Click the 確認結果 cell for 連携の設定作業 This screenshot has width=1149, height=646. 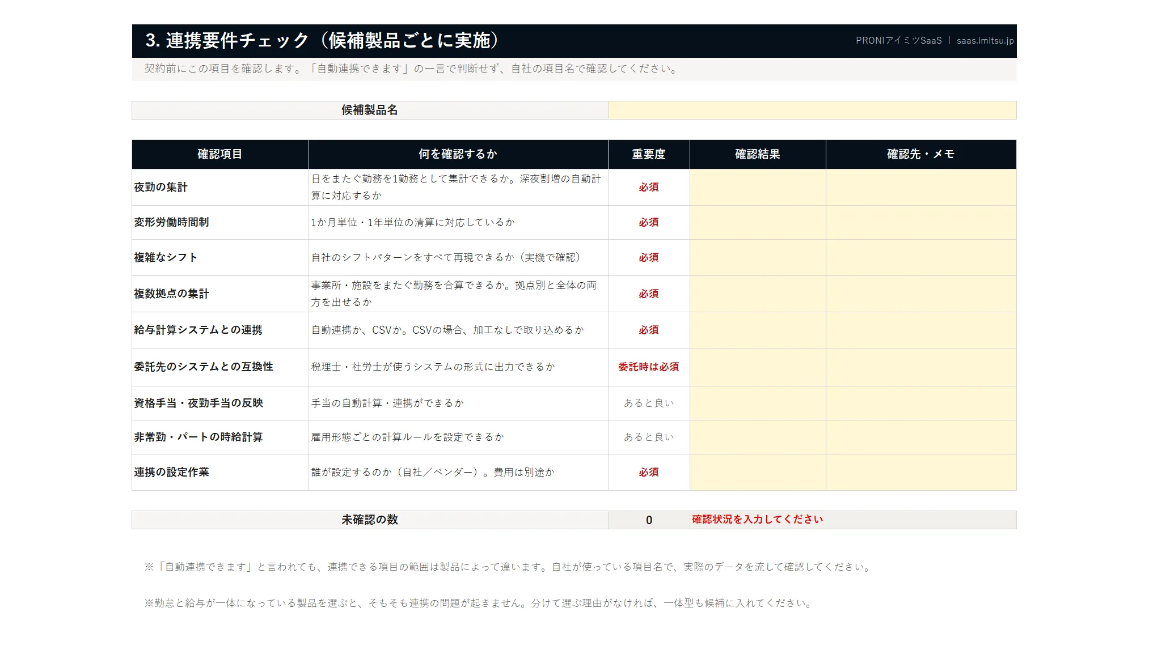tap(758, 472)
